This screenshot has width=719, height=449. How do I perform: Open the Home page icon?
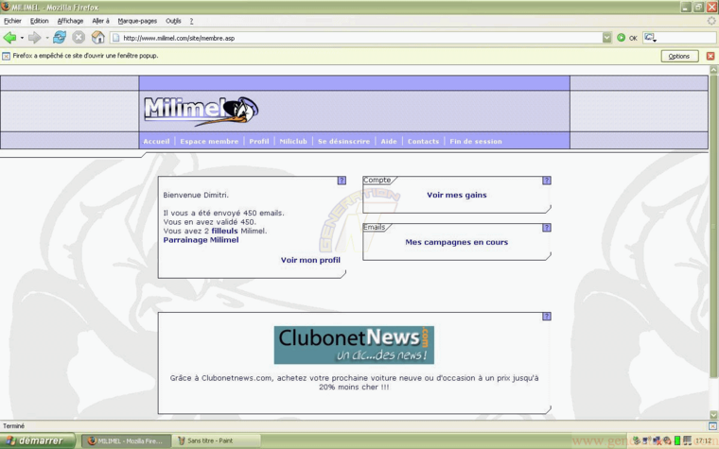tap(97, 38)
